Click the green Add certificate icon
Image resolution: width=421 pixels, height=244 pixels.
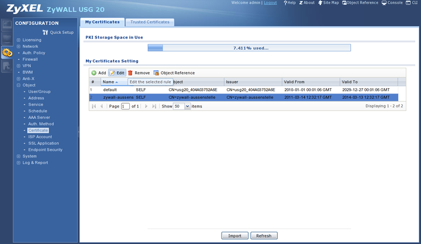point(94,73)
